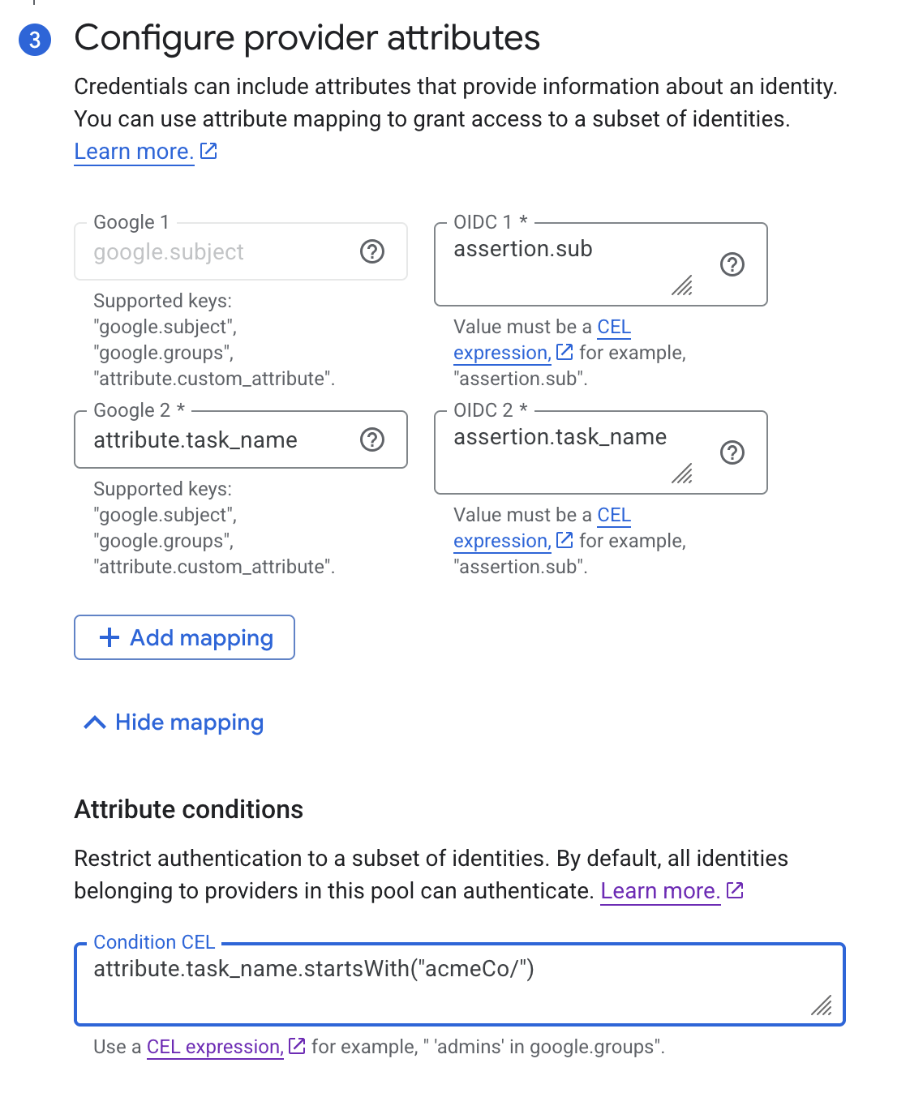Click the attribute.task_name field under Google 2
The height and width of the screenshot is (1093, 910).
[x=195, y=440]
